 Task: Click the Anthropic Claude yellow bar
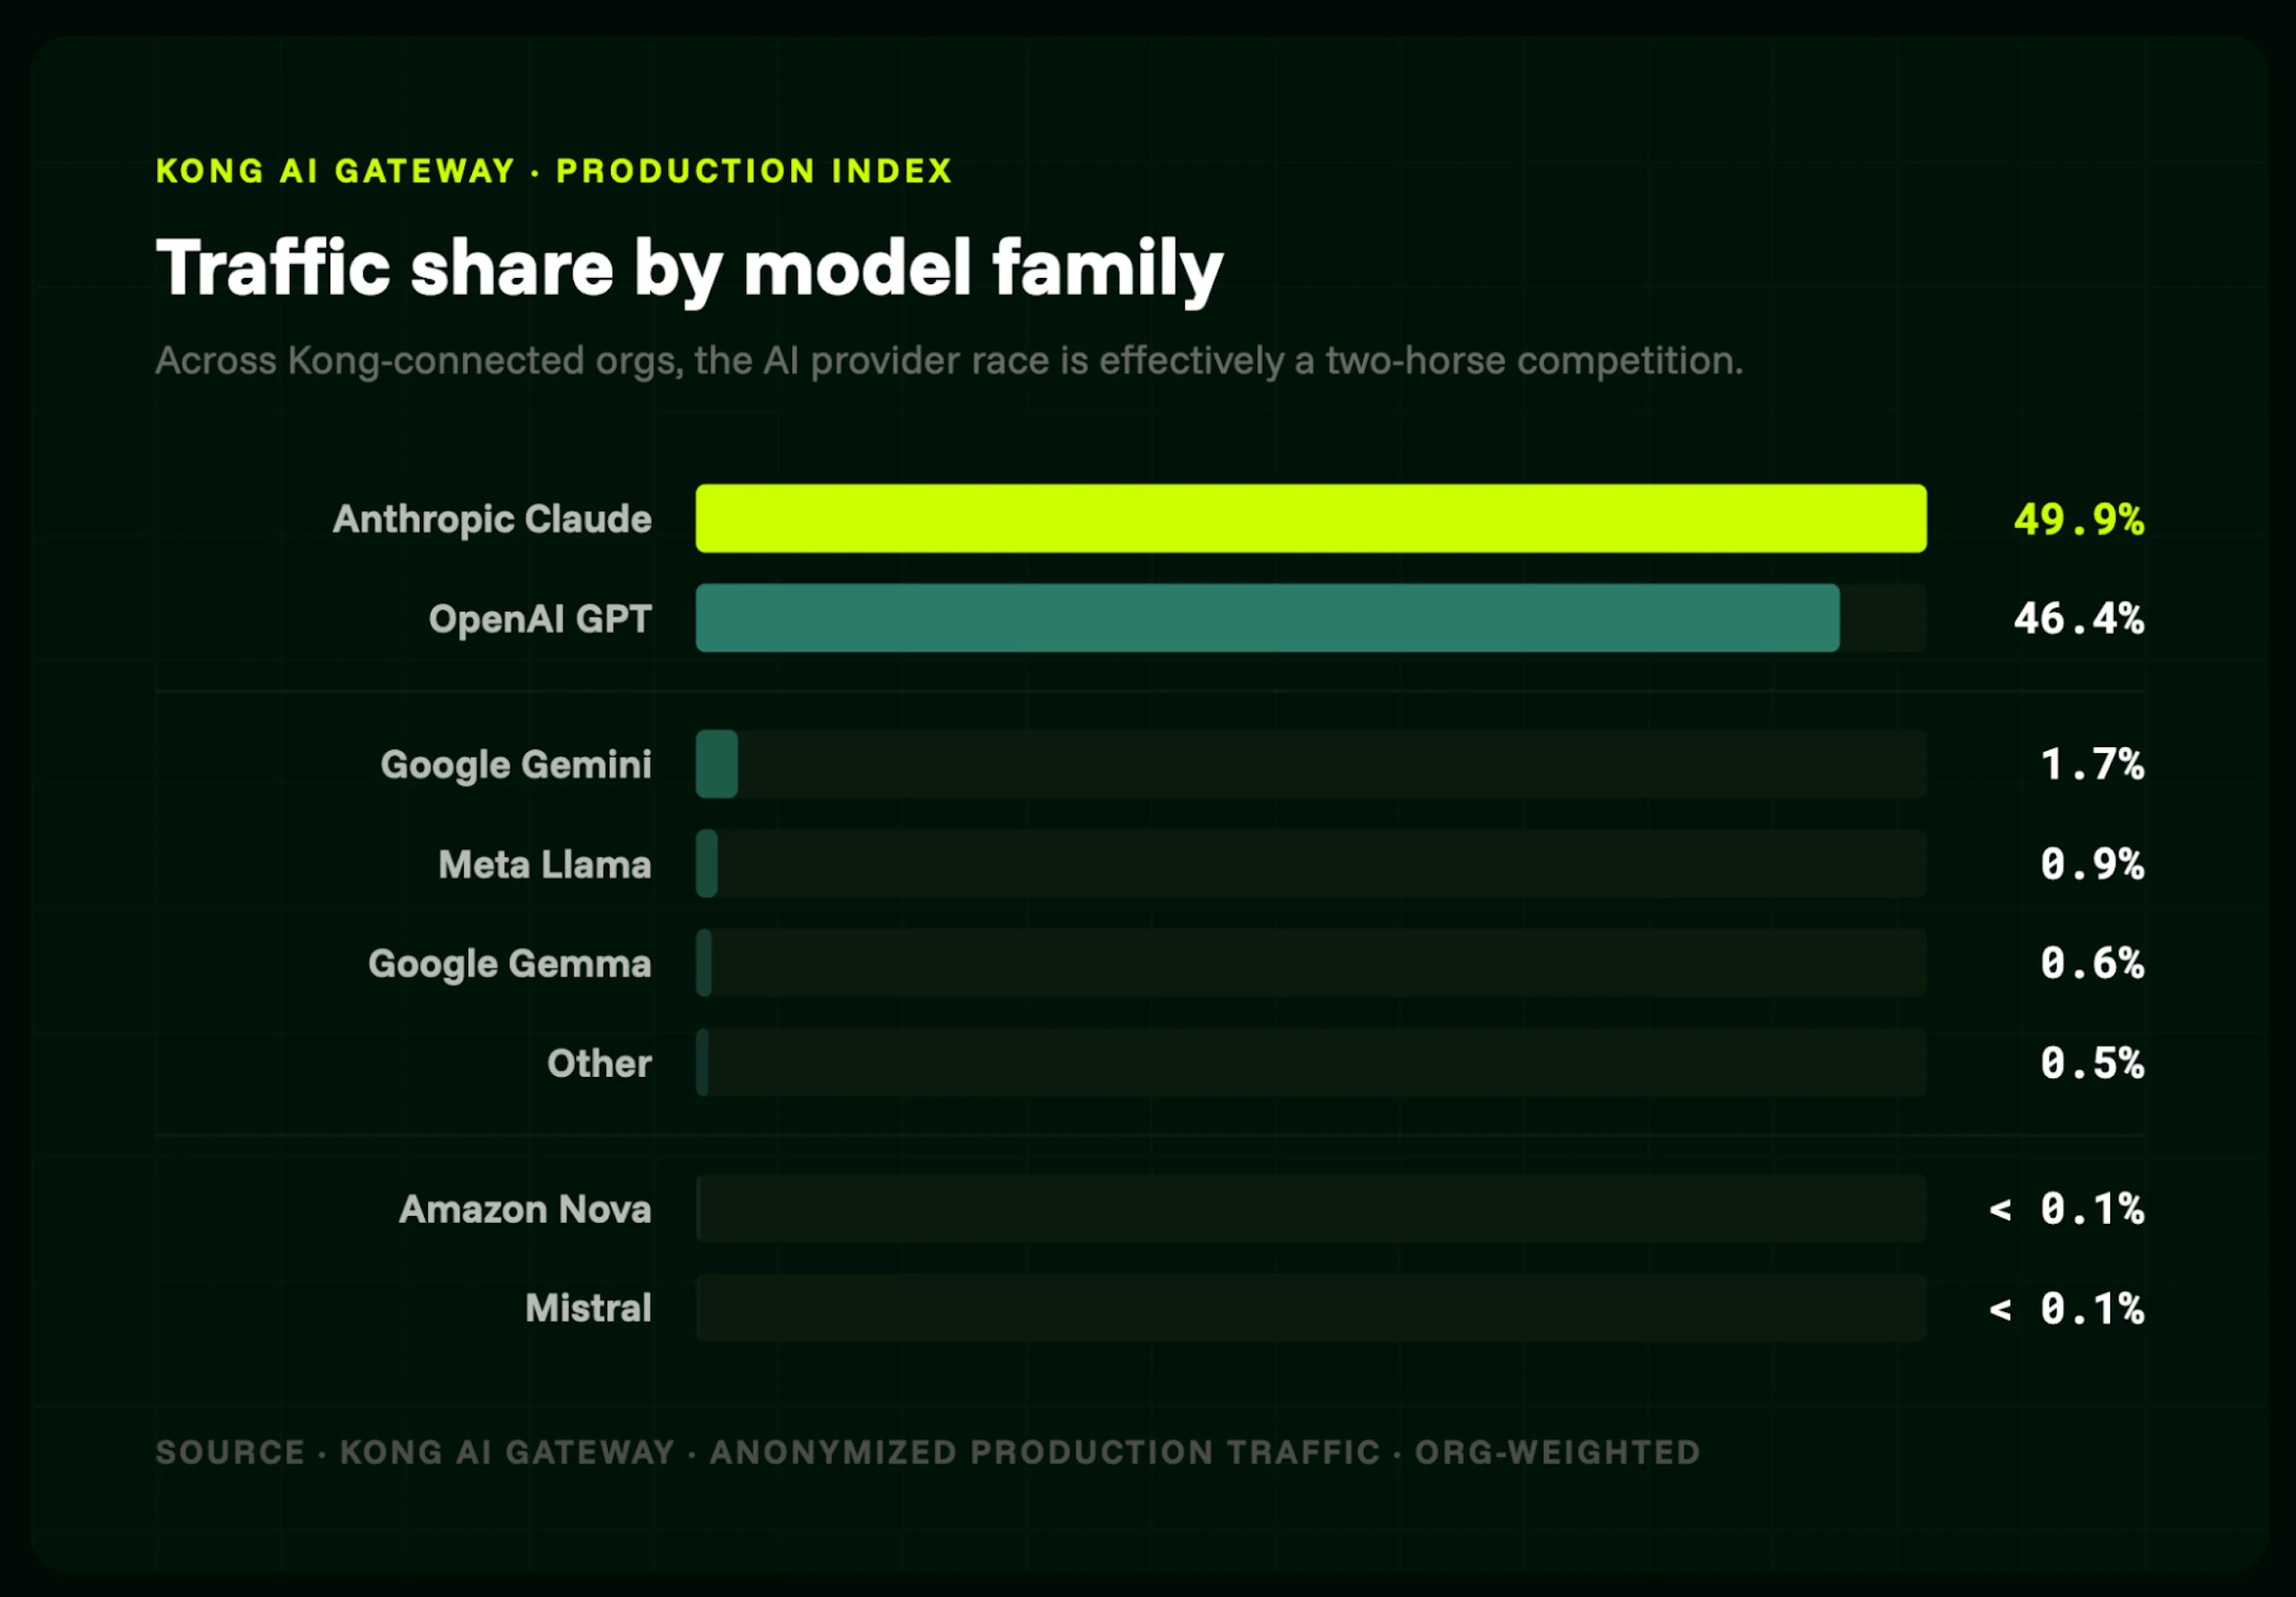(1311, 518)
